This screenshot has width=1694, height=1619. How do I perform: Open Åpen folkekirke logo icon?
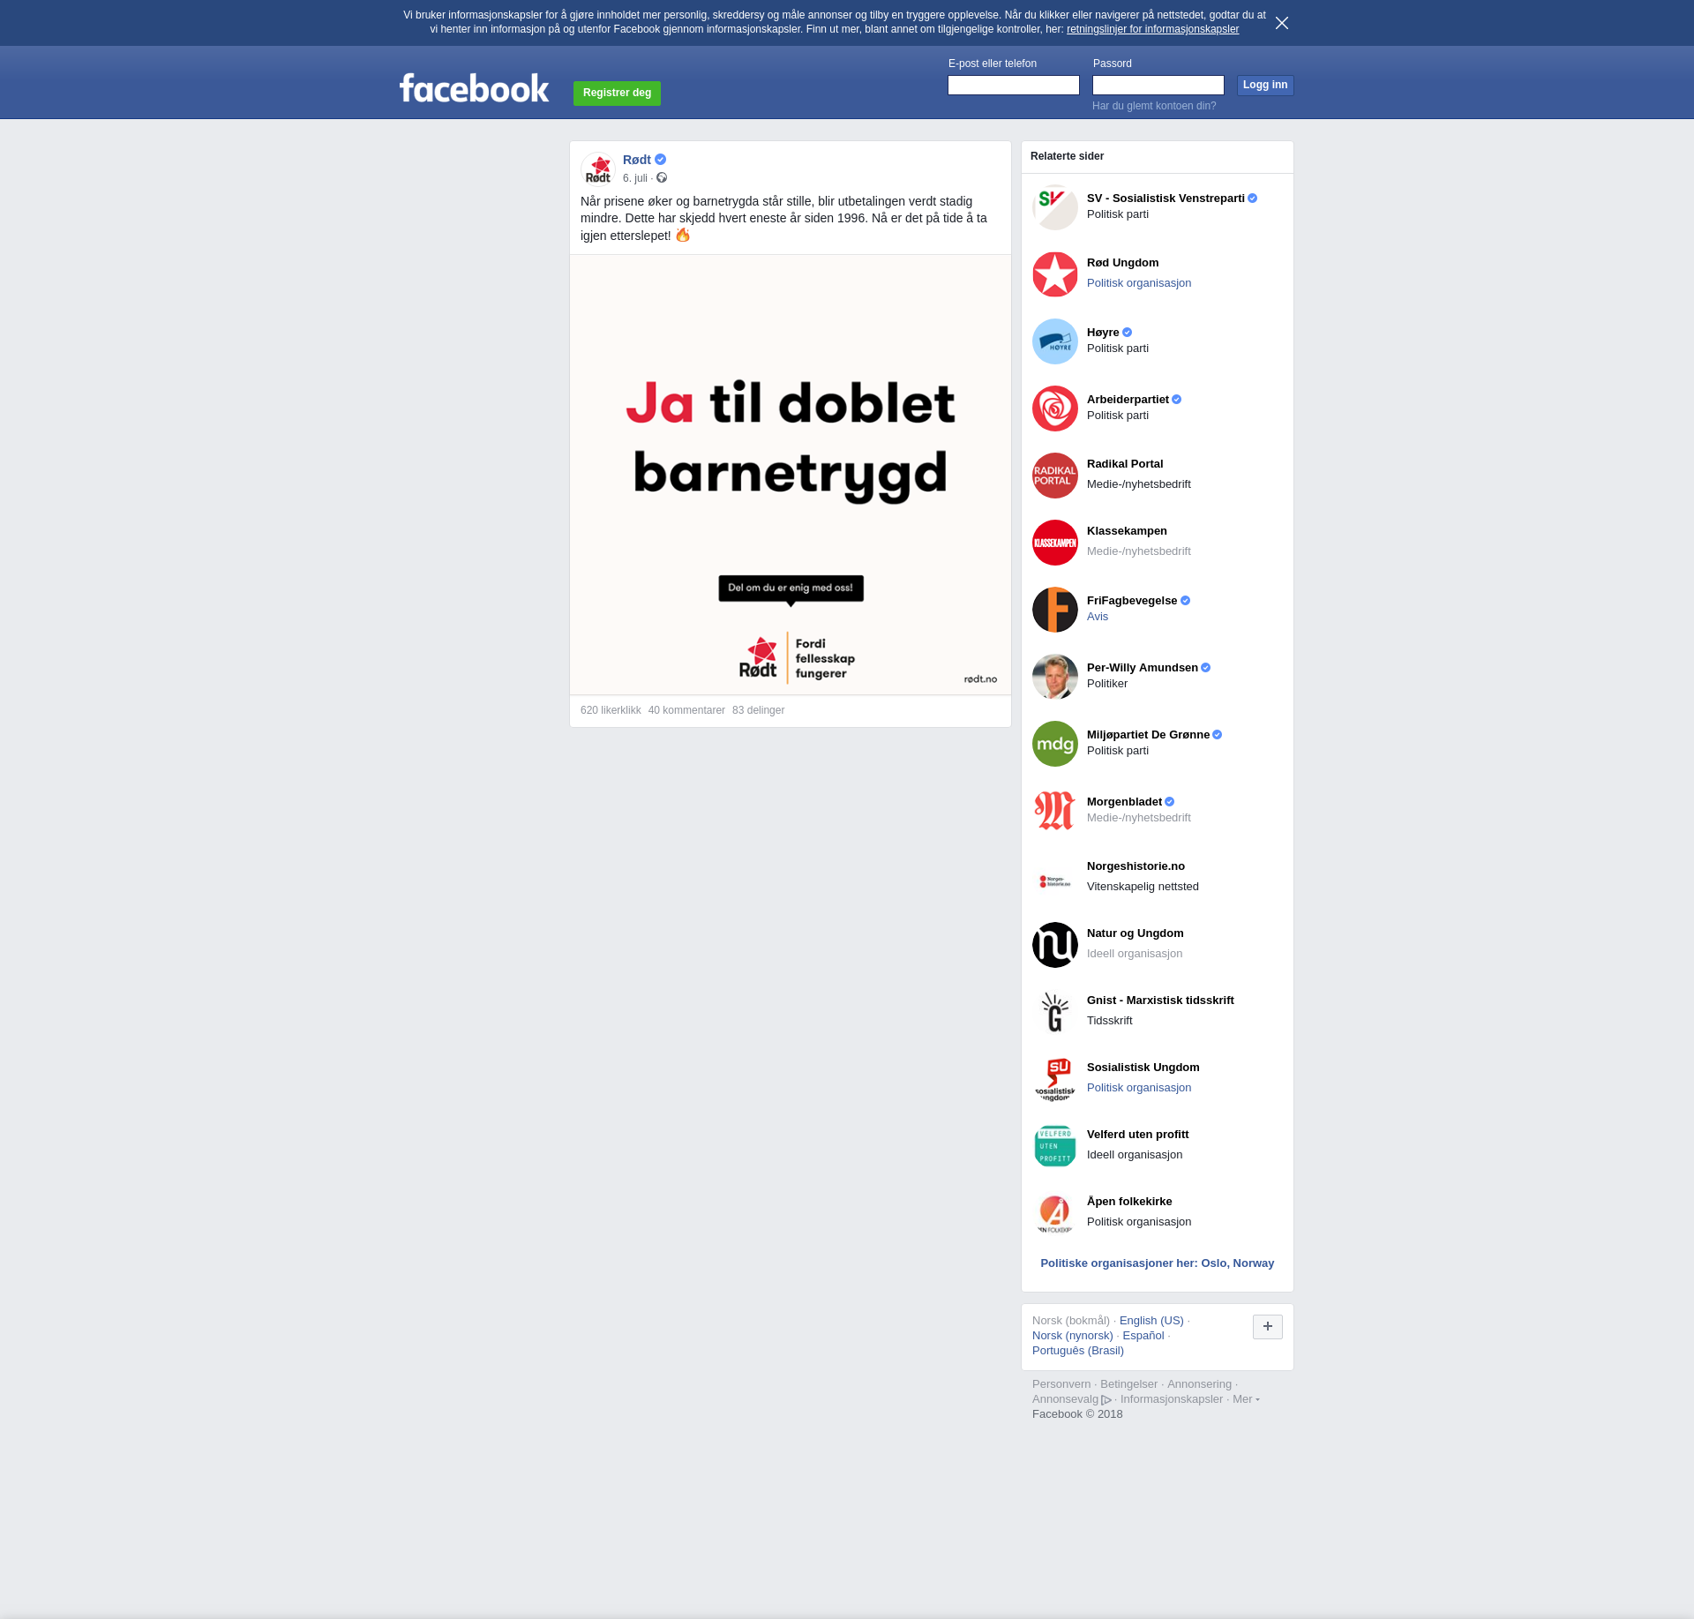pos(1055,1213)
